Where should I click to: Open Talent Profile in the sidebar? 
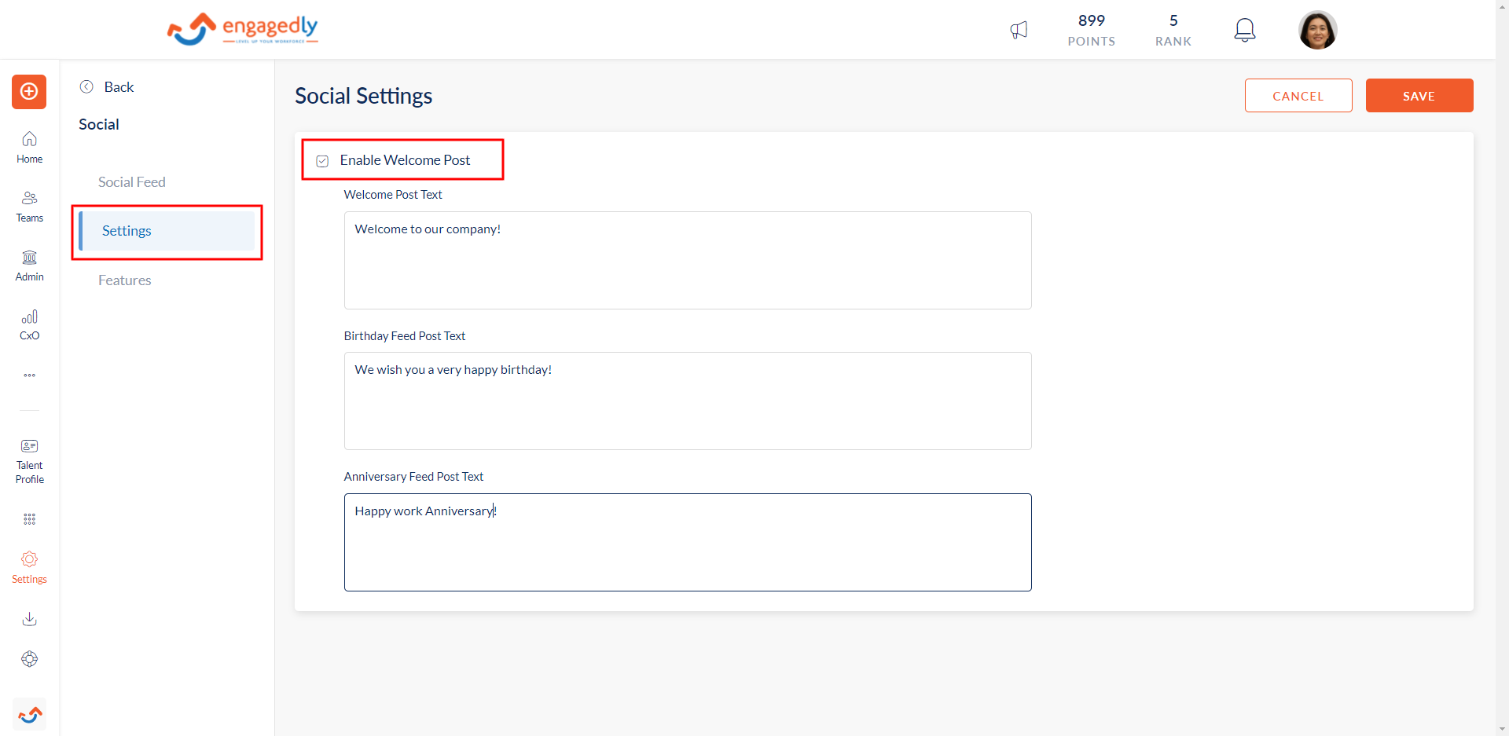click(x=29, y=462)
